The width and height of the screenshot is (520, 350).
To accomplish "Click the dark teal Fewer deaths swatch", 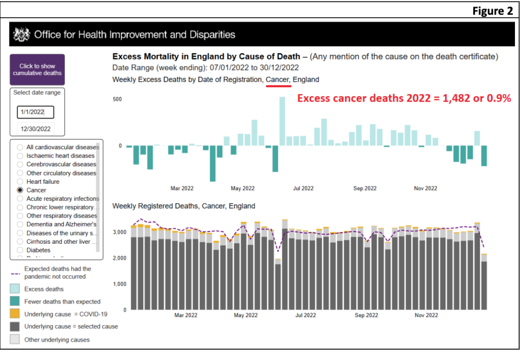I will point(16,301).
